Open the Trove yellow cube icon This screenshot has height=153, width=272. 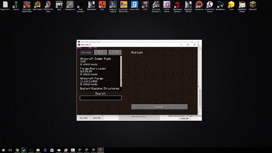point(231,6)
